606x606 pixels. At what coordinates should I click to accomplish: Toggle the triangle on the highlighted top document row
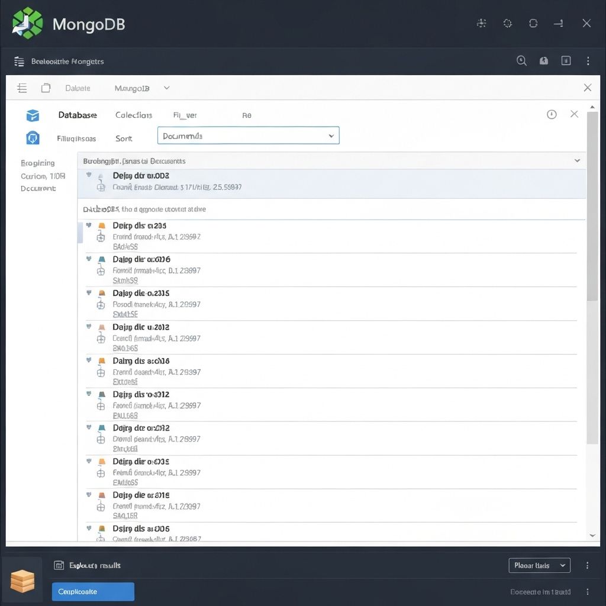pyautogui.click(x=89, y=175)
